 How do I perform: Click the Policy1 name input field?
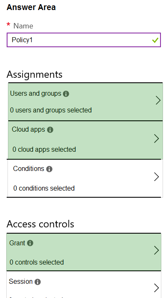[84, 40]
